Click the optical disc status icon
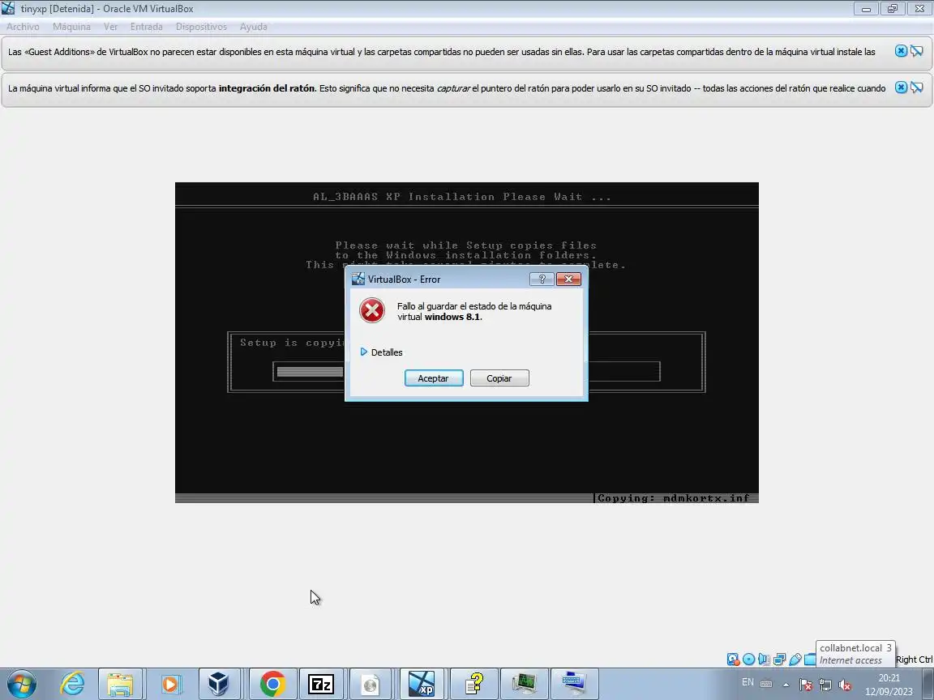 [x=749, y=659]
